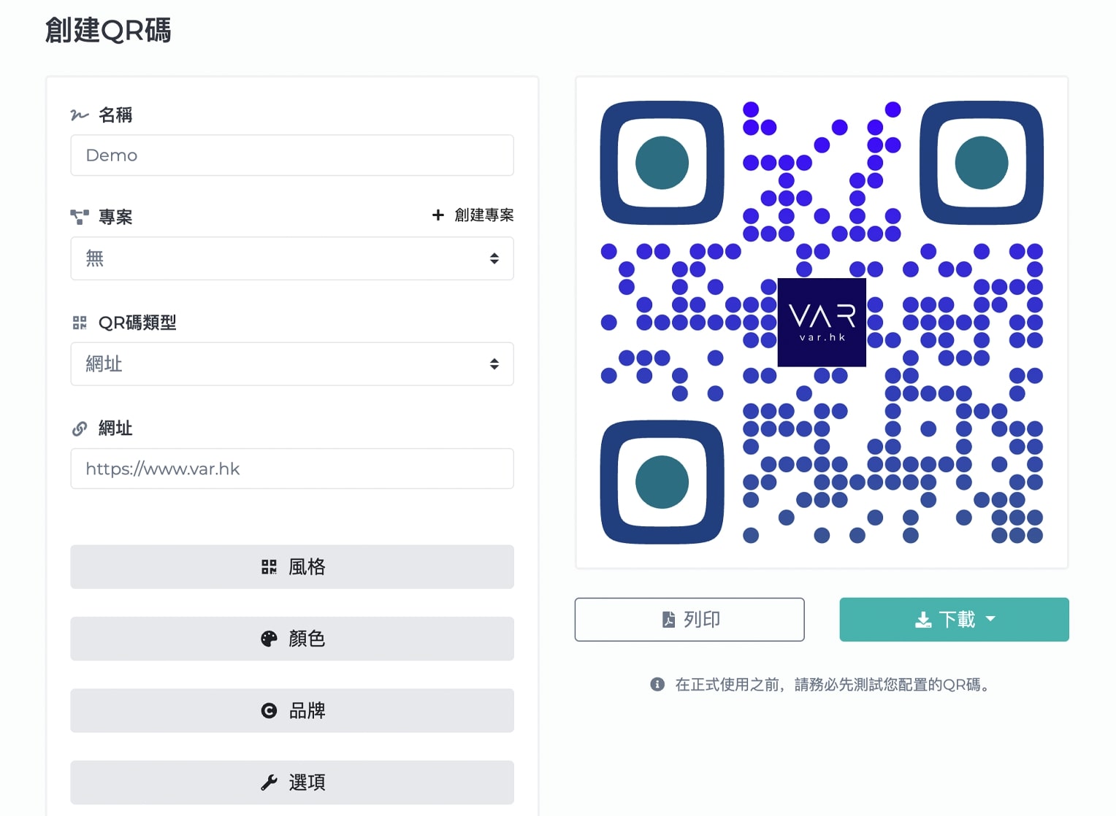Click the signature icon beside 名稱
This screenshot has width=1116, height=816.
(x=79, y=115)
